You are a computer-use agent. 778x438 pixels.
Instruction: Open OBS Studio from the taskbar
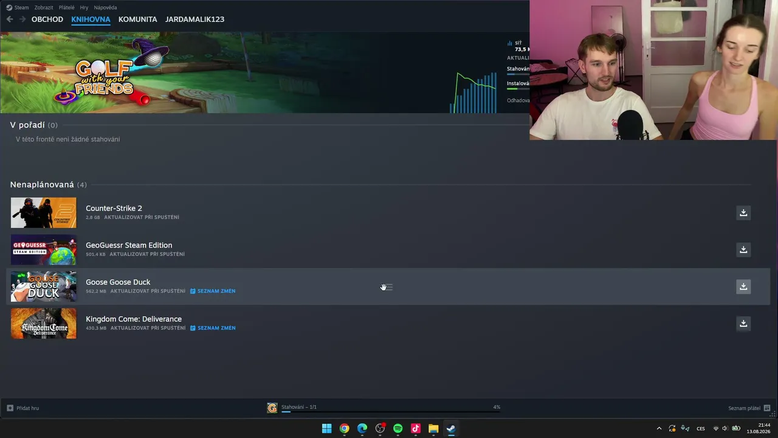(380, 428)
